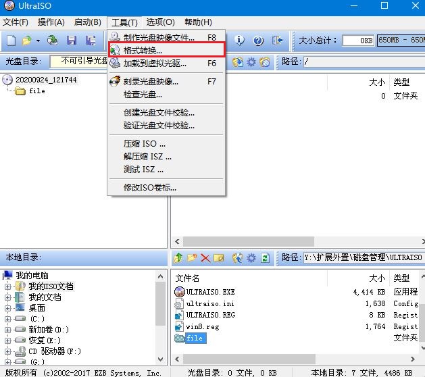Viewport: 425px width, 377px height.
Task: Click the local tree scrollbar down arrow
Action: click(160, 359)
